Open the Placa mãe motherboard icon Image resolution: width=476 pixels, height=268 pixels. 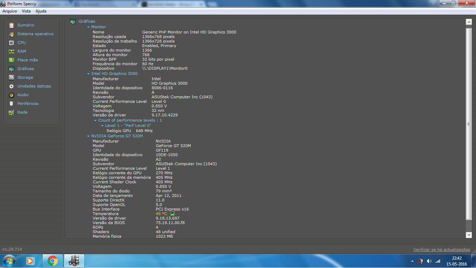tap(11, 60)
